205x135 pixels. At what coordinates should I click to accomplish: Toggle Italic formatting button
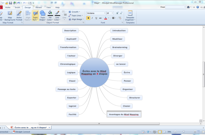point(92,18)
